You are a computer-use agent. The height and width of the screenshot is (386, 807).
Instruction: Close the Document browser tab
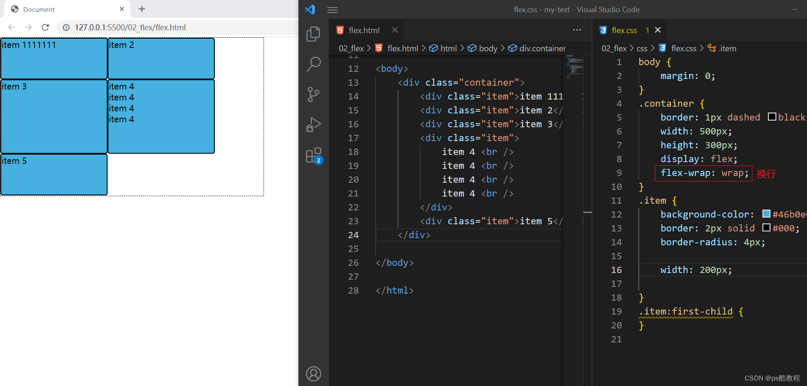pos(122,9)
